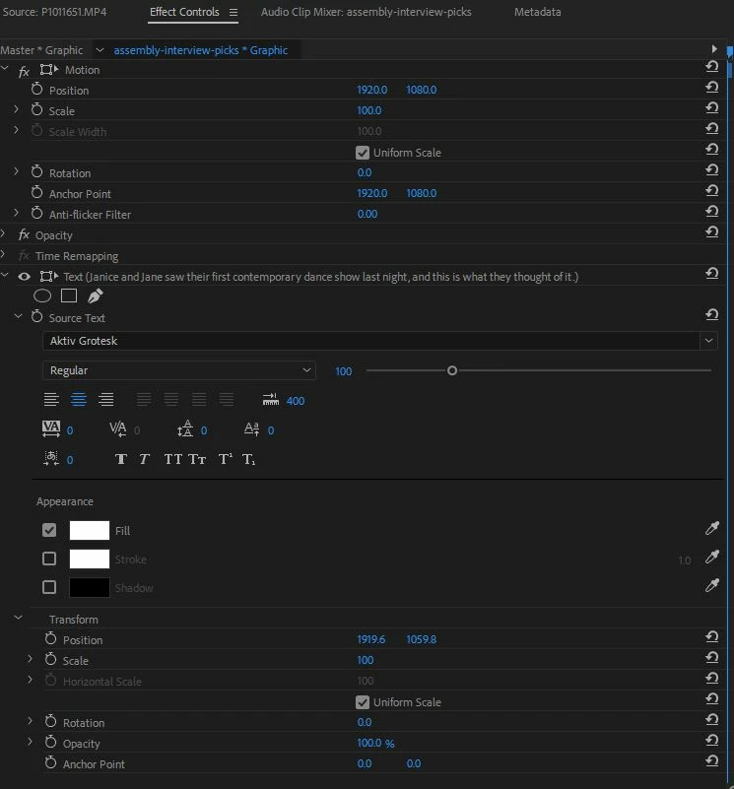Screen dimensions: 734x789
Task: Collapse the Motion effect section
Action: (5, 67)
